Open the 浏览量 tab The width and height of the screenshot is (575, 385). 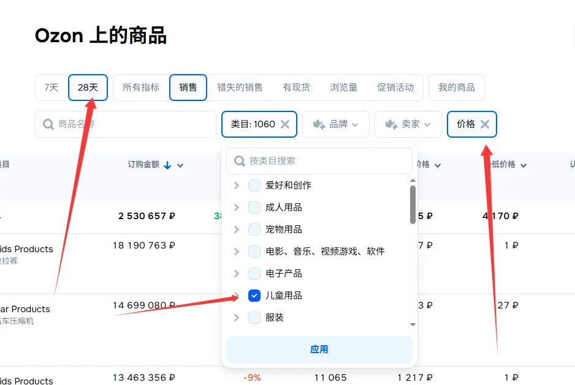344,88
